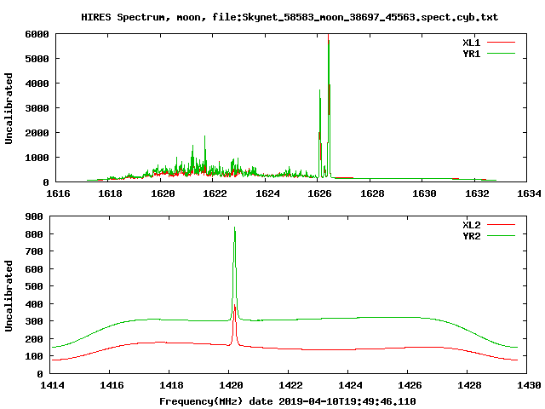Screen dimensions: 545x409
Task: Click the top plot Uncalibrated axis label
Action: click(9, 108)
